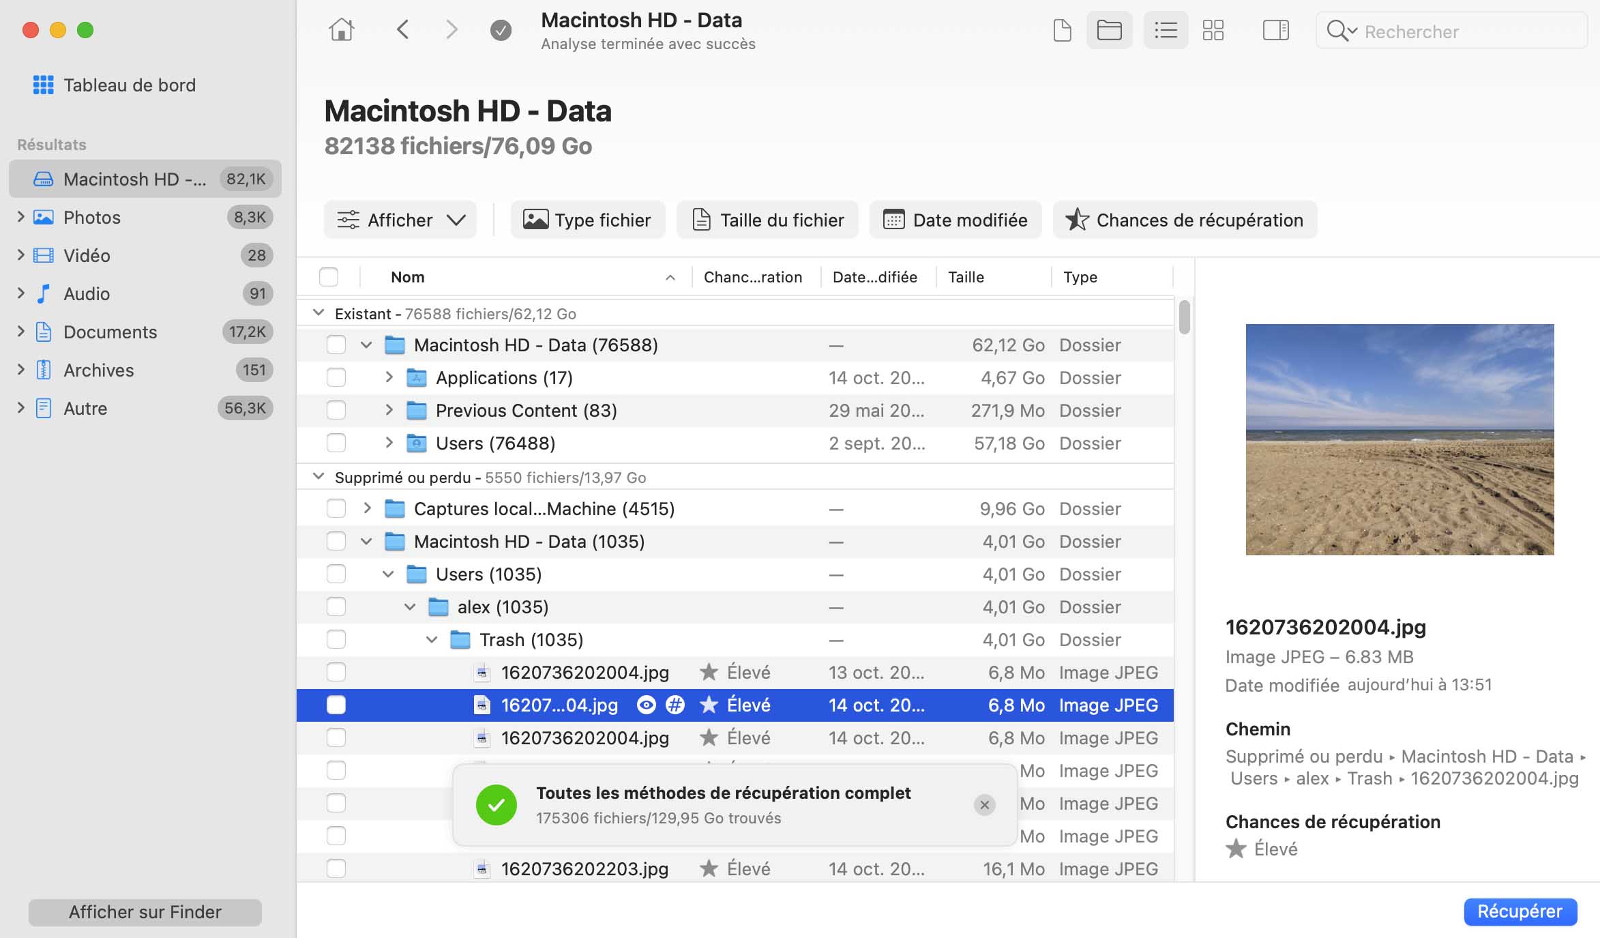The height and width of the screenshot is (938, 1600).
Task: Select the folder view icon
Action: point(1109,30)
